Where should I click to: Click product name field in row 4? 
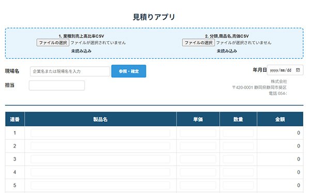(100, 172)
